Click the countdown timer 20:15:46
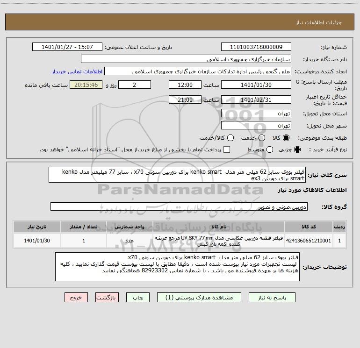The width and height of the screenshot is (360, 348). click(x=86, y=85)
